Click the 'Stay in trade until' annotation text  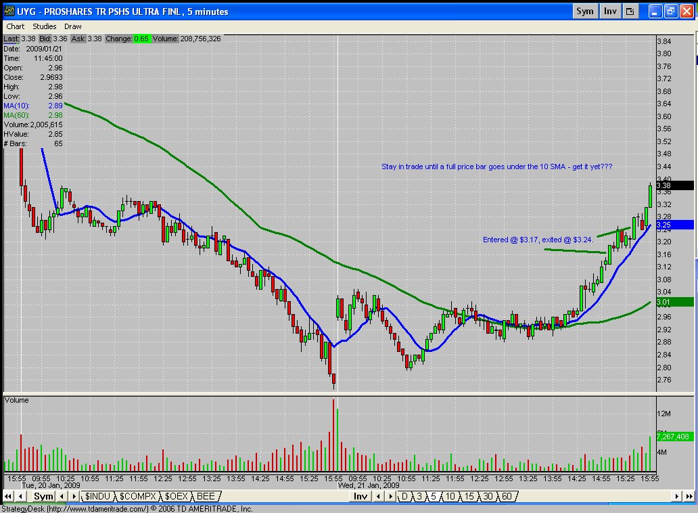pos(497,166)
